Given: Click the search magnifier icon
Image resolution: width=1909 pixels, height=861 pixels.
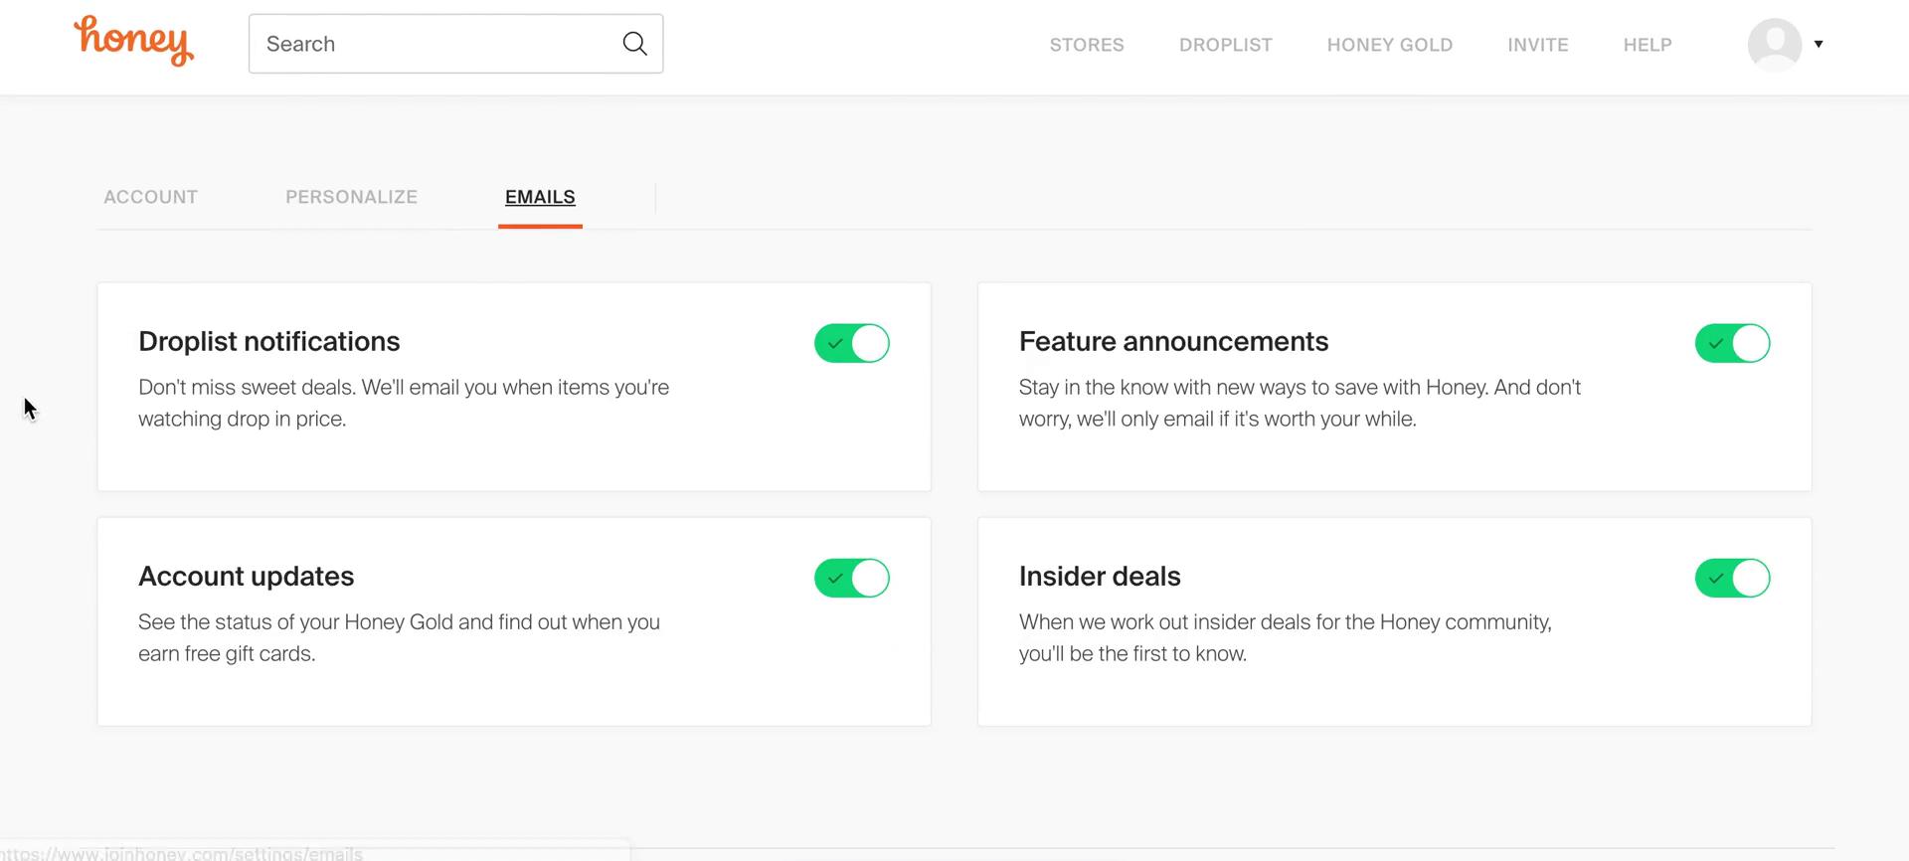Looking at the screenshot, I should [634, 44].
